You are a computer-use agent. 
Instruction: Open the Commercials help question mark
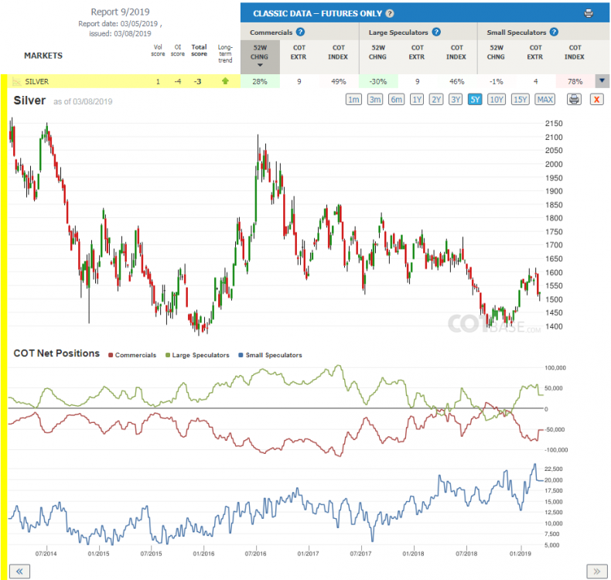pos(300,32)
